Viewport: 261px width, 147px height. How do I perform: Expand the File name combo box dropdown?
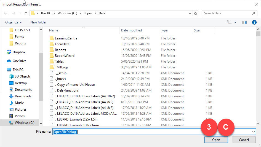click(x=253, y=132)
